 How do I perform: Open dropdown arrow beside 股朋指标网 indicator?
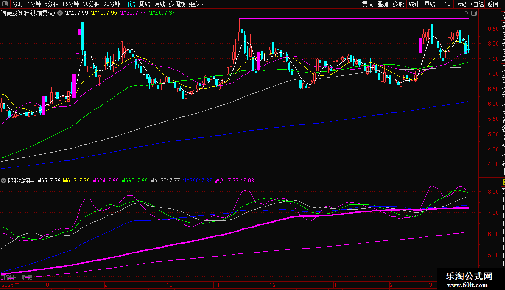pos(4,181)
